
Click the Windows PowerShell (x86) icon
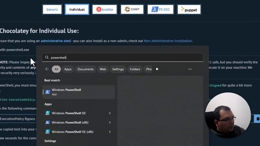(48, 122)
